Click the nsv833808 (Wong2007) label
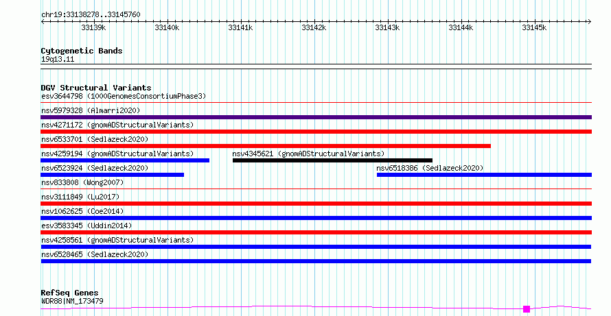The height and width of the screenshot is (316, 611). click(x=82, y=182)
